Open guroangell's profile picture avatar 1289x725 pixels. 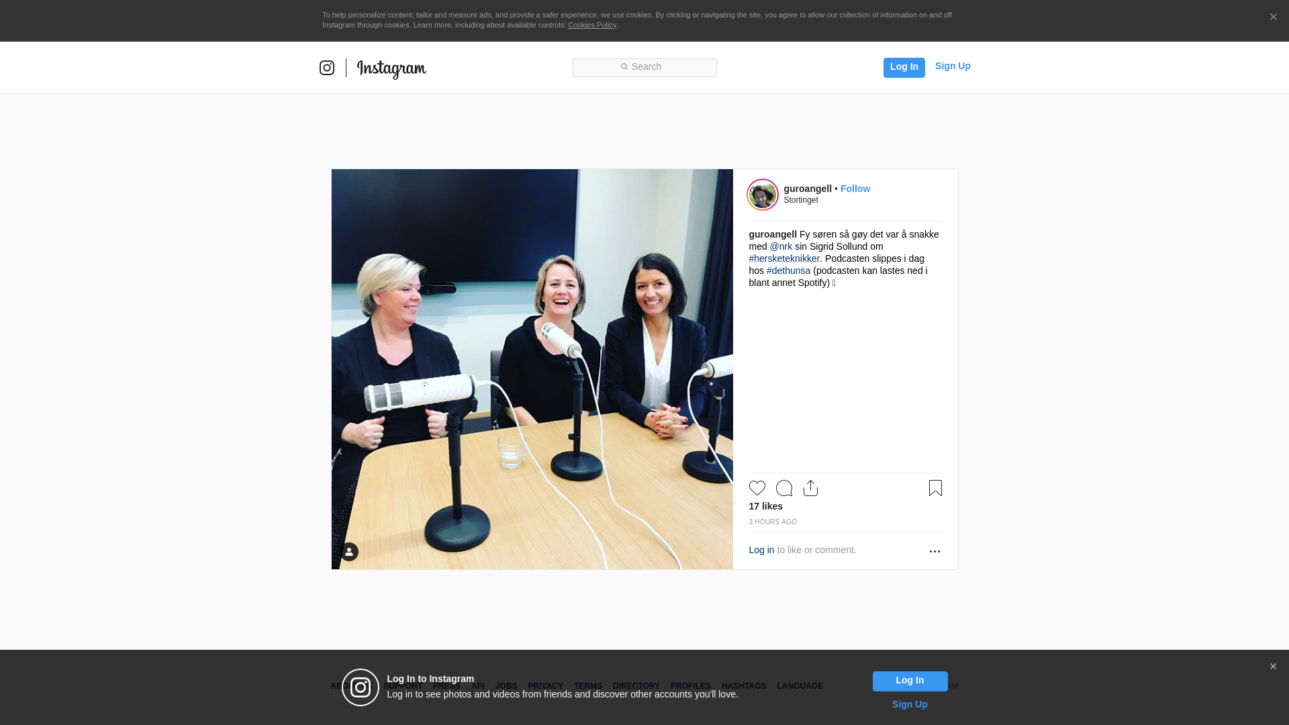(x=763, y=195)
